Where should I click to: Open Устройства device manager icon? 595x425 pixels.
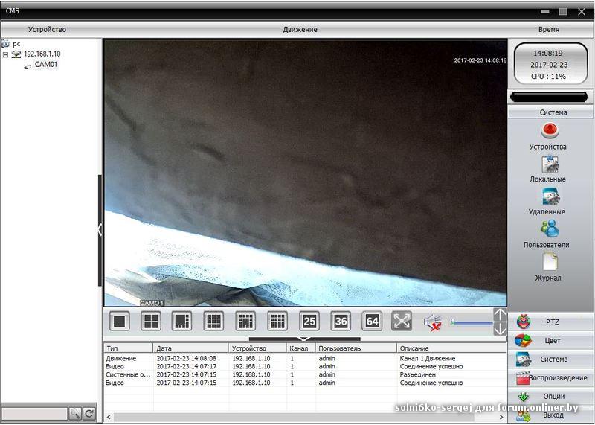click(x=549, y=130)
